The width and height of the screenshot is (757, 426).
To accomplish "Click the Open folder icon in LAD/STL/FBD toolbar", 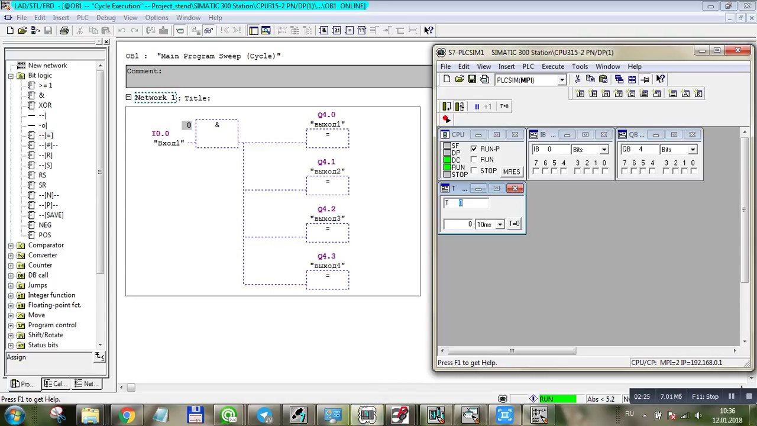I will point(22,30).
